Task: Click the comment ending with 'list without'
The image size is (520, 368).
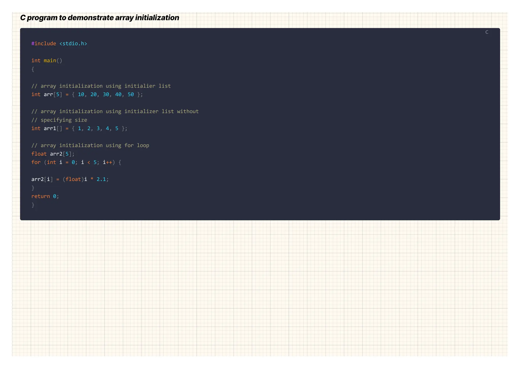Action: click(115, 111)
